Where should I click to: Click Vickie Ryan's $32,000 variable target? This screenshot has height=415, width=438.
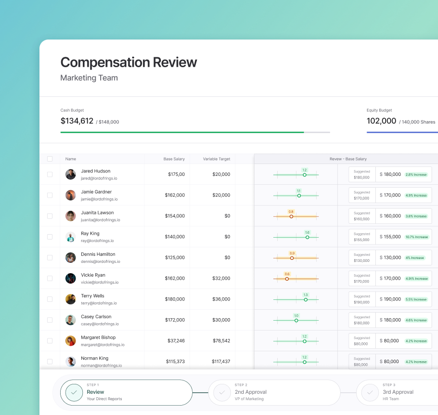(221, 279)
